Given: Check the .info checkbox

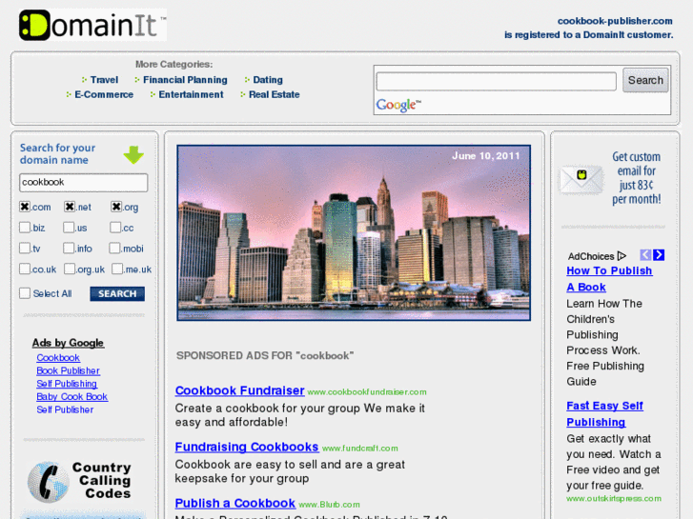Looking at the screenshot, I should [x=69, y=248].
